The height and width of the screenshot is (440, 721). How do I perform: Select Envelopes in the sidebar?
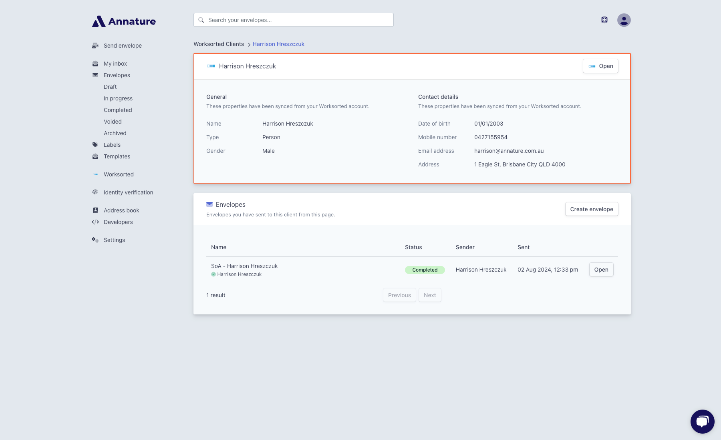[x=117, y=75]
